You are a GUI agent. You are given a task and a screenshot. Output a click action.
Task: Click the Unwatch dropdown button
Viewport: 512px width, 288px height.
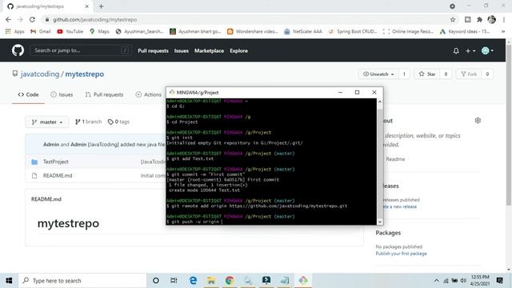coord(378,74)
